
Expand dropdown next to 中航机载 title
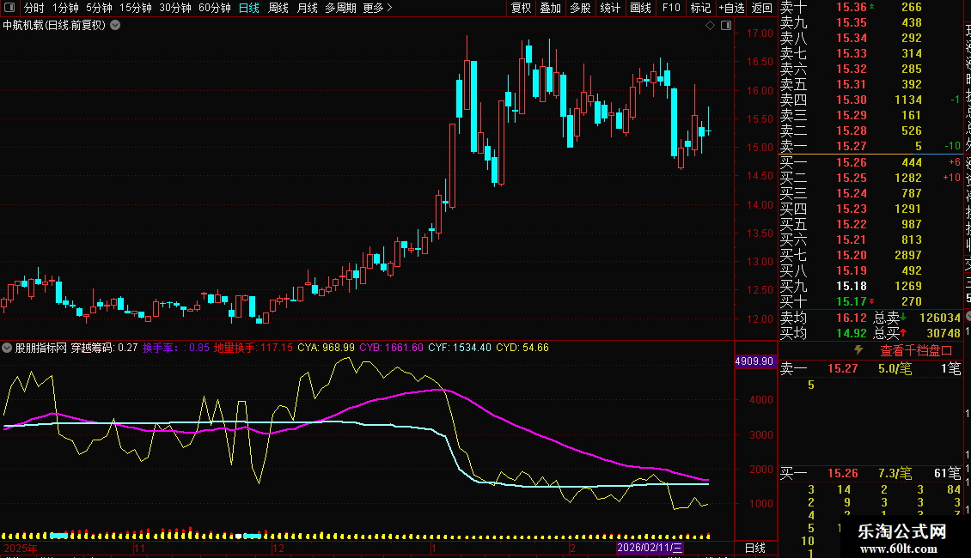pos(115,26)
